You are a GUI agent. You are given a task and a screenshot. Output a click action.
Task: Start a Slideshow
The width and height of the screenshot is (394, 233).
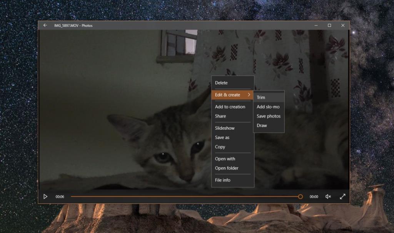(x=224, y=128)
